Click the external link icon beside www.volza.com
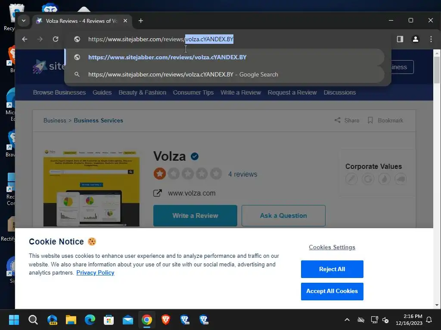 click(158, 193)
